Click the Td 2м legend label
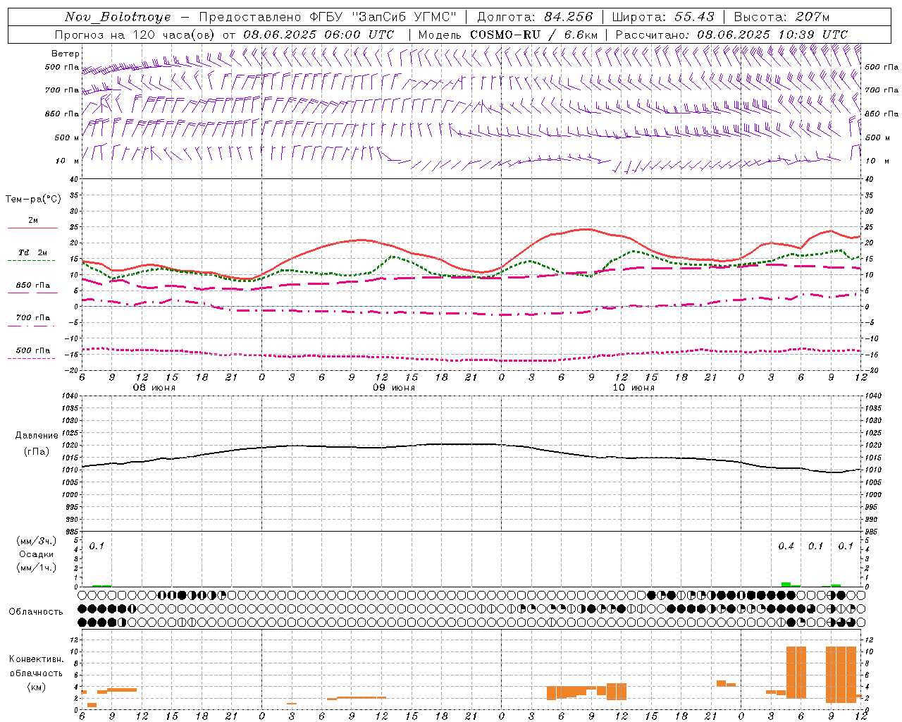902x722 pixels. click(x=33, y=252)
